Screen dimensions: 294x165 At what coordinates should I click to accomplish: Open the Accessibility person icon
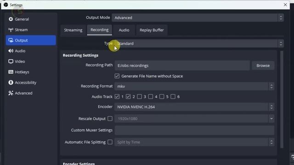(11, 82)
